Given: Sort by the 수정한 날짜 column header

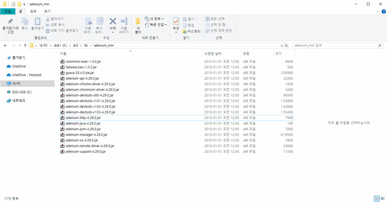Looking at the screenshot, I should click(222, 54).
